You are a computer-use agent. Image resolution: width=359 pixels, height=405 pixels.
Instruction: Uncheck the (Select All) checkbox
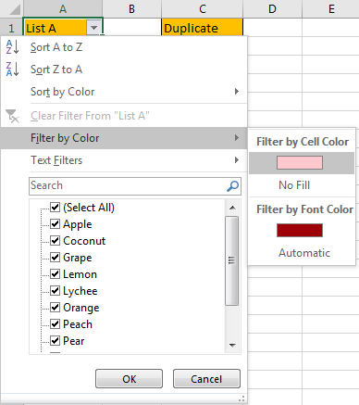pyautogui.click(x=55, y=207)
